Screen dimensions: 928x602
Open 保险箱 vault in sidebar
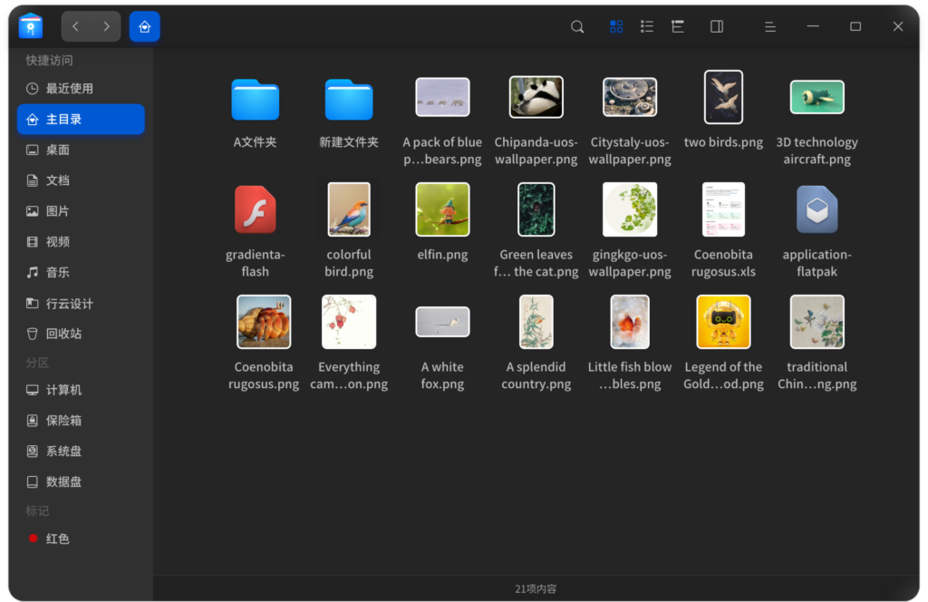63,421
